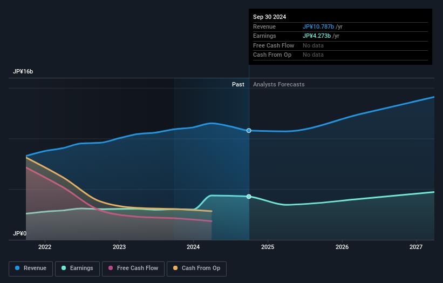This screenshot has width=443, height=283.
Task: Click the 2022 x-axis label
Action: (45, 247)
